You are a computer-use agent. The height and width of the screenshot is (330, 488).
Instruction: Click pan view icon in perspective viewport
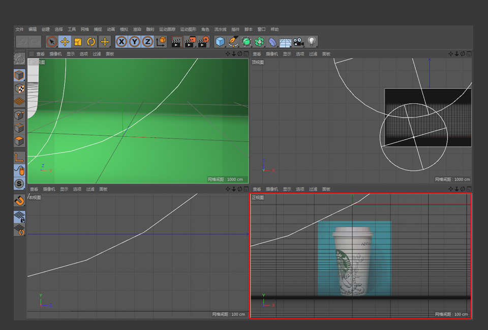pos(228,54)
